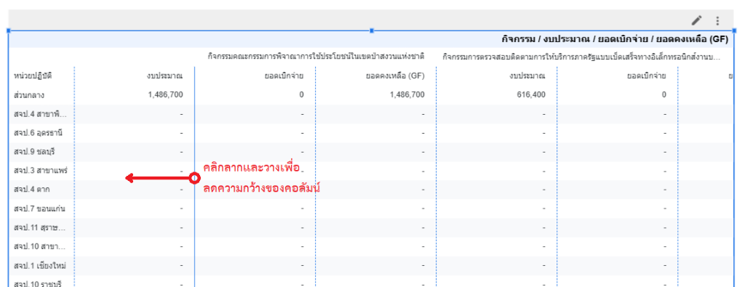Select the สจป.6 อุดรธานี row label
Viewport: 745px width, 287px height.
tap(38, 133)
